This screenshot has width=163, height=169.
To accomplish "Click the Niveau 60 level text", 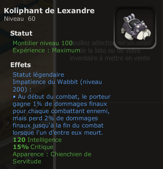I will pyautogui.click(x=20, y=19).
